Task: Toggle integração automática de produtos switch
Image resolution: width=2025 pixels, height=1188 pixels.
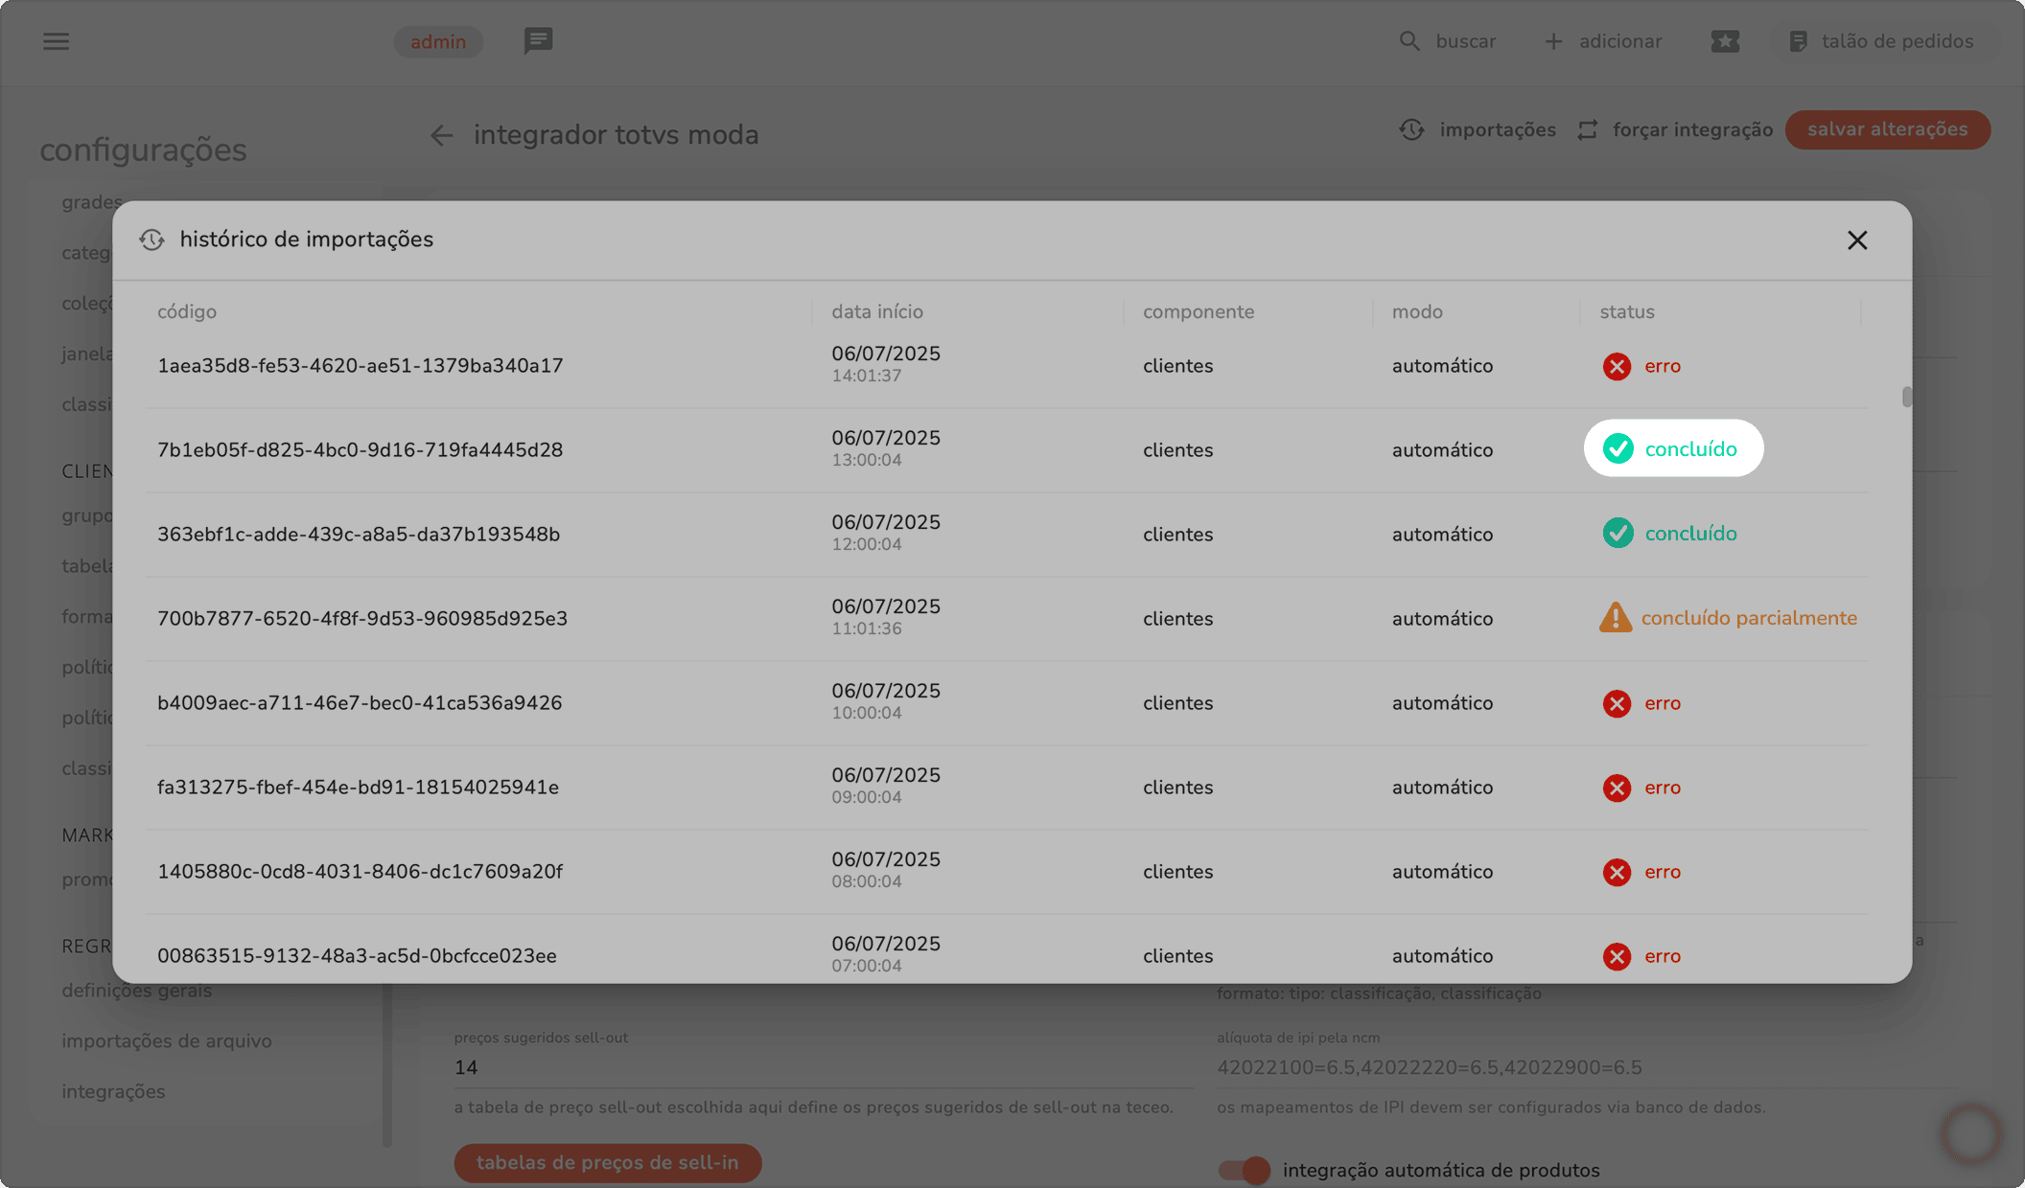Action: pyautogui.click(x=1245, y=1170)
